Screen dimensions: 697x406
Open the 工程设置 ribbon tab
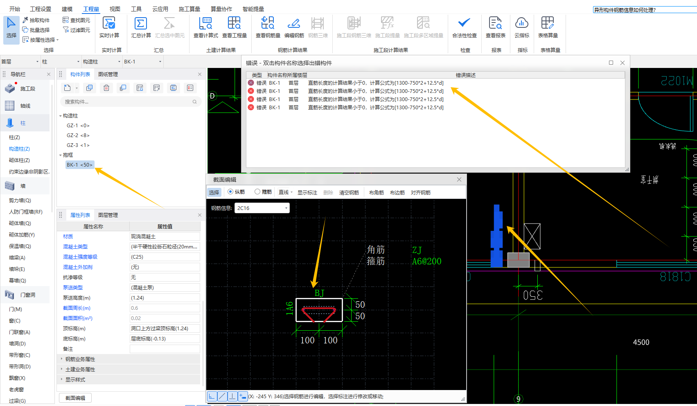[41, 9]
